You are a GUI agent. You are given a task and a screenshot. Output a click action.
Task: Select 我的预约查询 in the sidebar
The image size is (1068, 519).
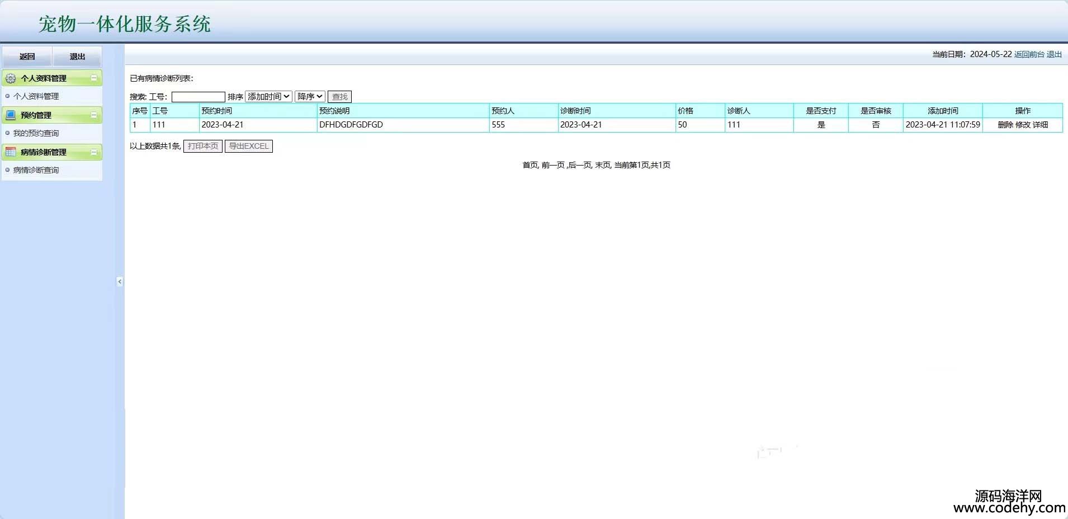click(36, 133)
